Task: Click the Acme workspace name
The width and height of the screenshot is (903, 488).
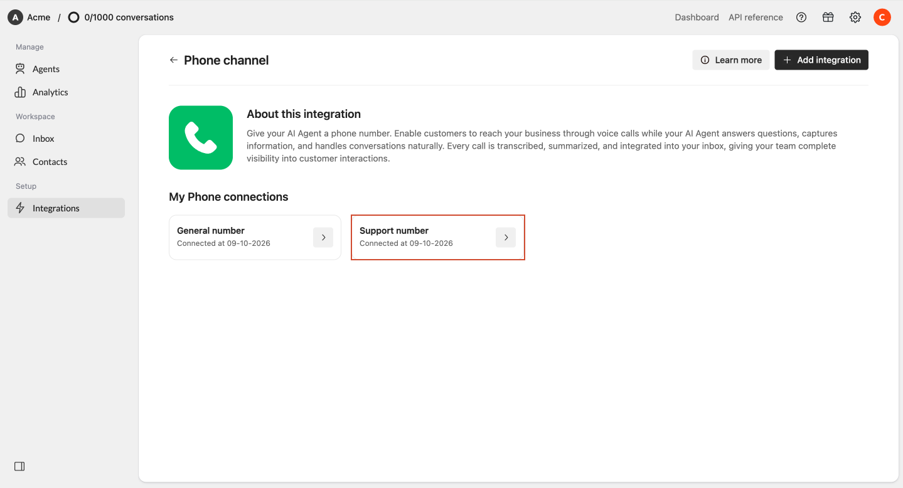Action: pos(39,18)
